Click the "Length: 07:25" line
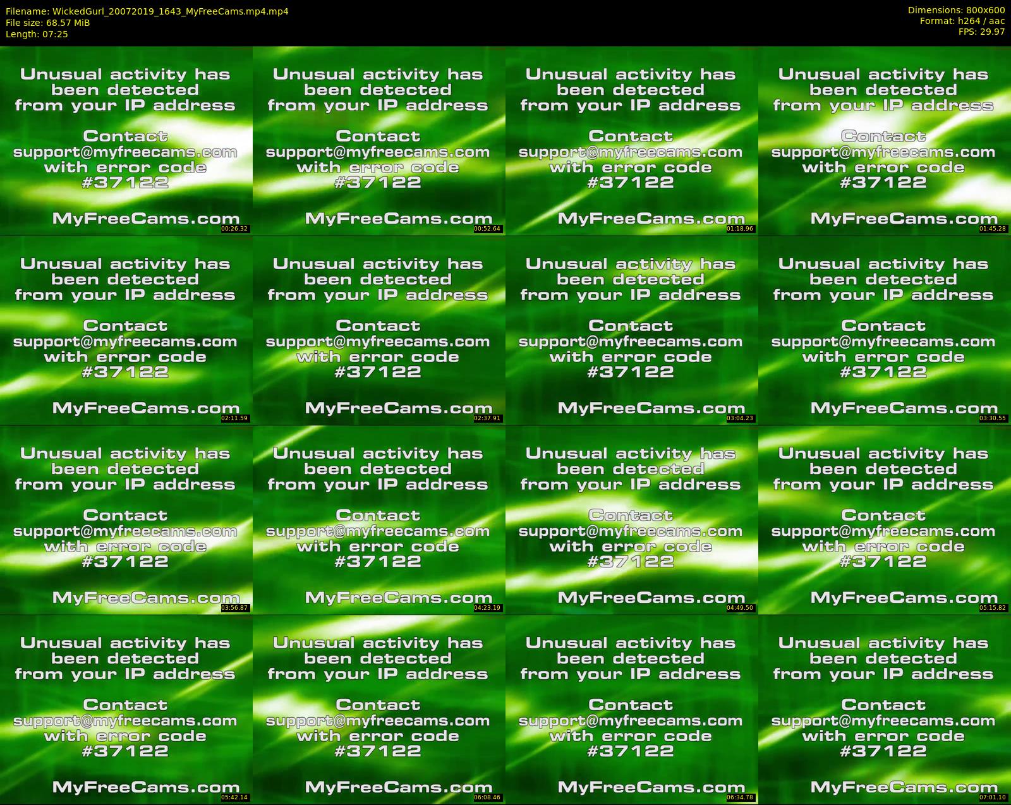Image resolution: width=1011 pixels, height=805 pixels. coord(37,34)
